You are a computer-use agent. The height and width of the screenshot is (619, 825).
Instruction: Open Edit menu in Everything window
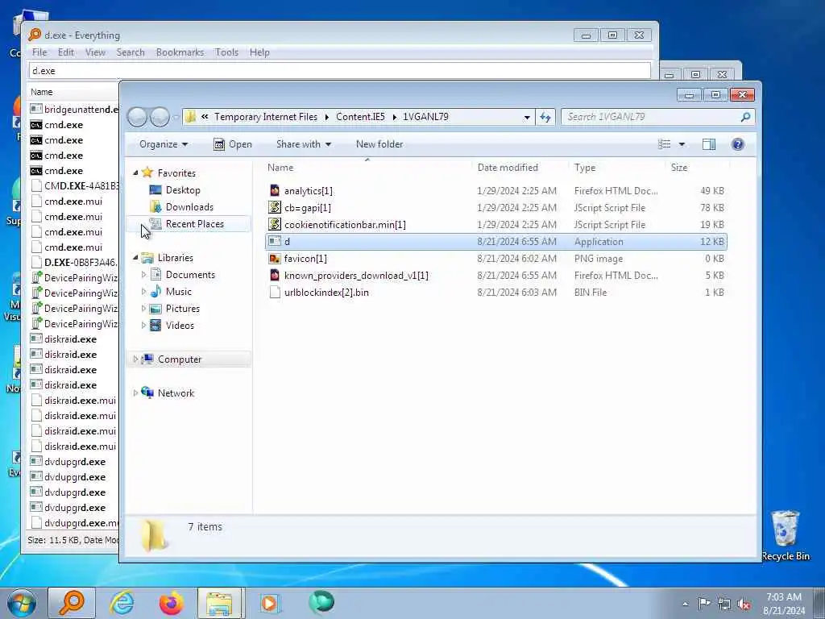pyautogui.click(x=66, y=52)
